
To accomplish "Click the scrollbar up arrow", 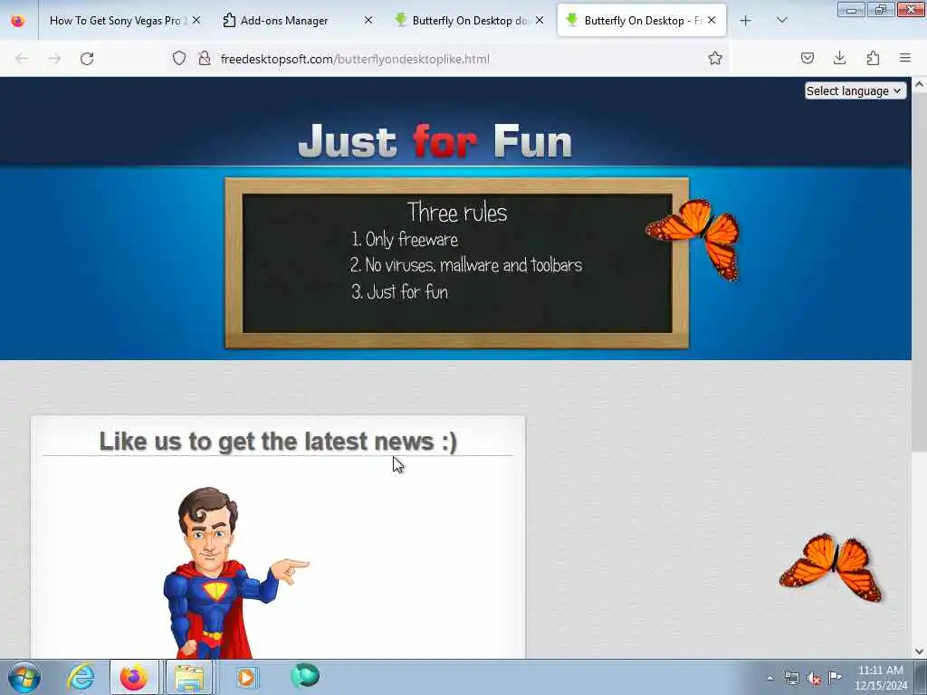I will 920,84.
